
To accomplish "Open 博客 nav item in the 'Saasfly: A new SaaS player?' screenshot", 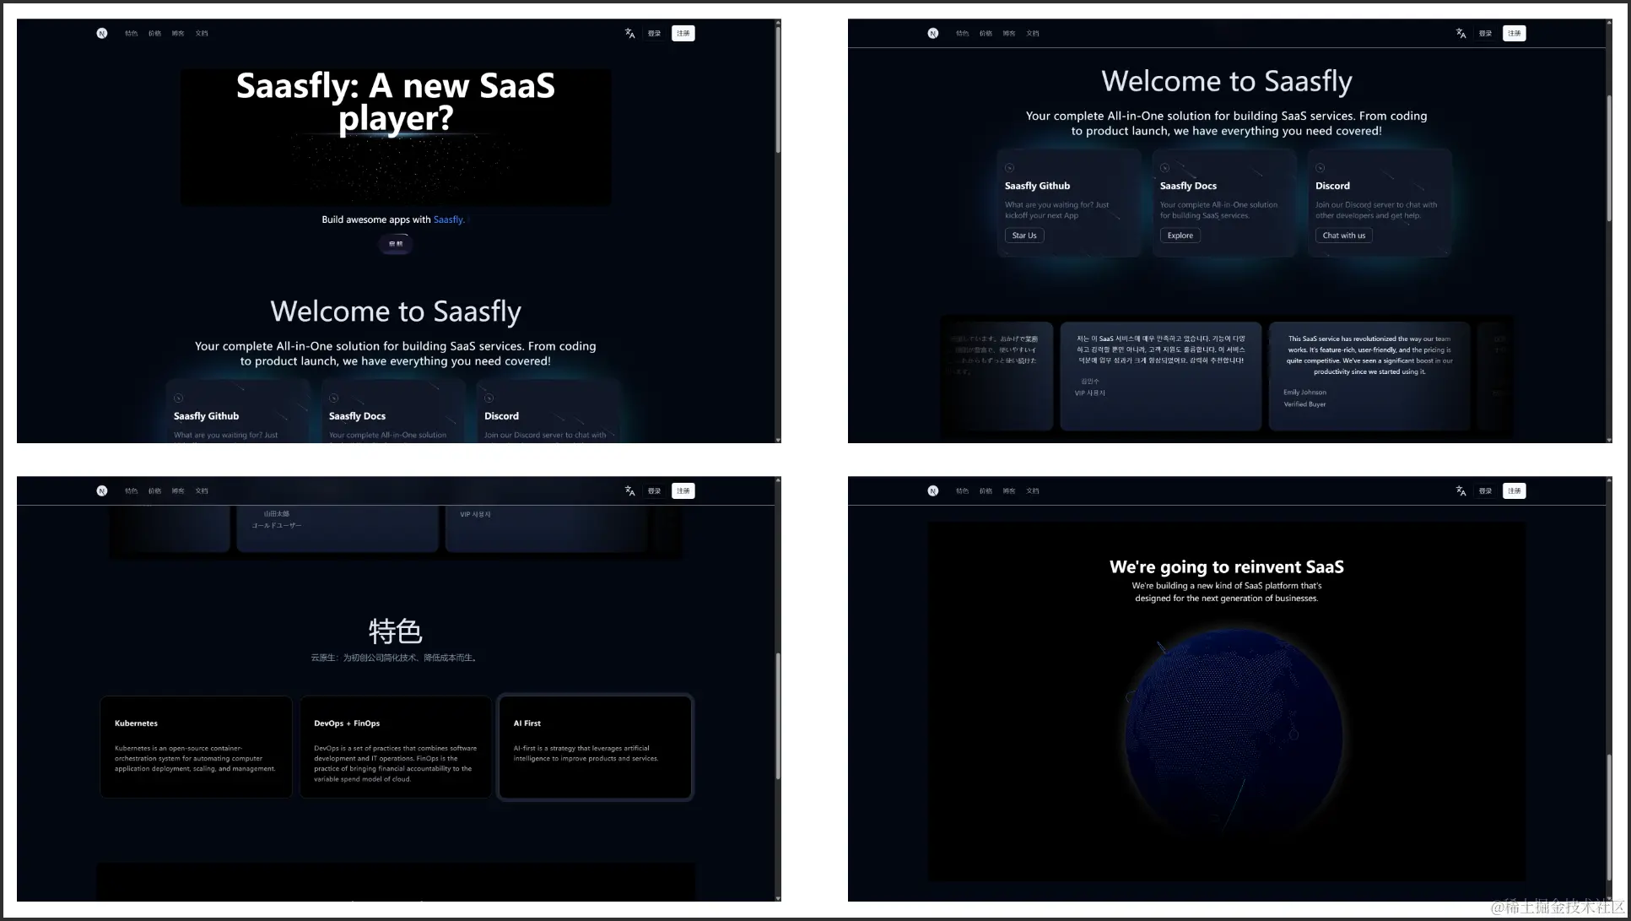I will pyautogui.click(x=178, y=34).
